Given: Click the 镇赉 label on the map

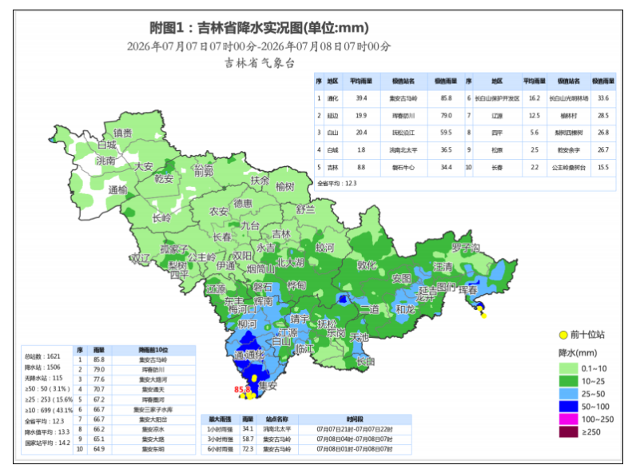Looking at the screenshot, I should click(x=123, y=133).
